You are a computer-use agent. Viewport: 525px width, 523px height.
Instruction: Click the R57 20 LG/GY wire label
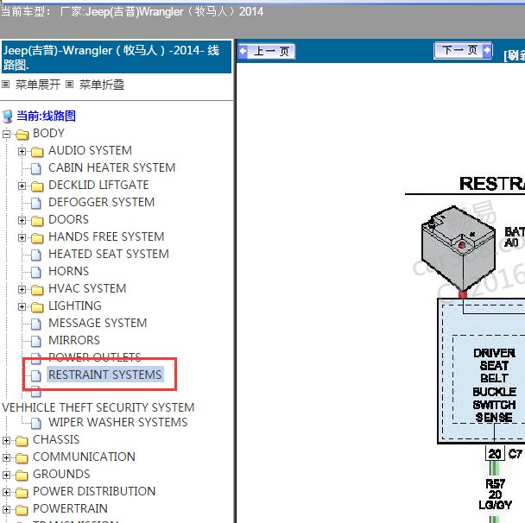point(495,495)
